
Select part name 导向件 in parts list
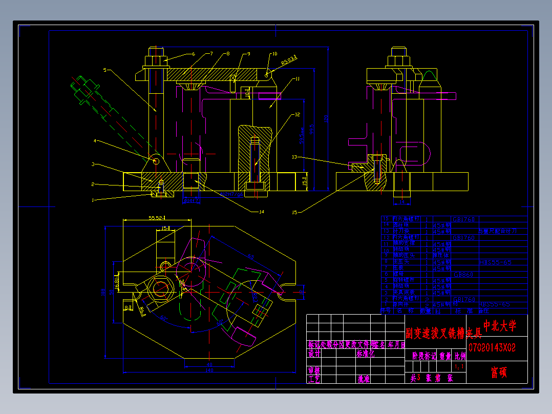[x=401, y=304]
